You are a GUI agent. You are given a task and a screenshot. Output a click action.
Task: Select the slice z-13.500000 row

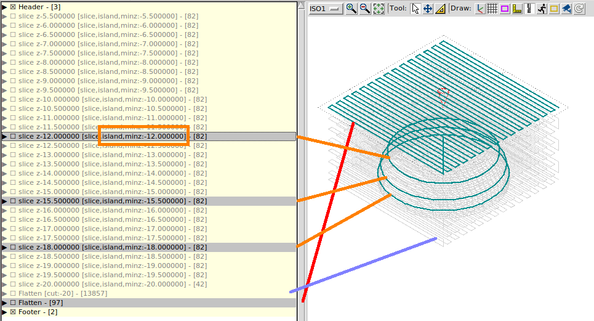148,164
